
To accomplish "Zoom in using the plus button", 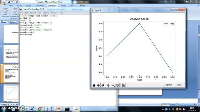I will point(194,105).
